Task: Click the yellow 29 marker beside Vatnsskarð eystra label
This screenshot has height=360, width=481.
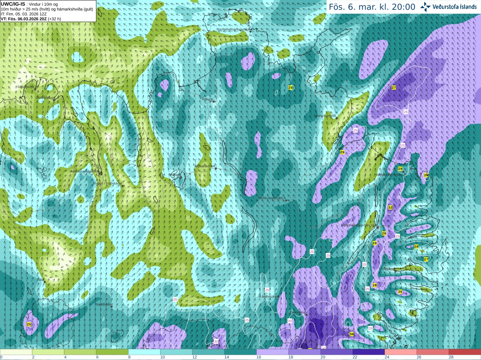Action: [400, 169]
